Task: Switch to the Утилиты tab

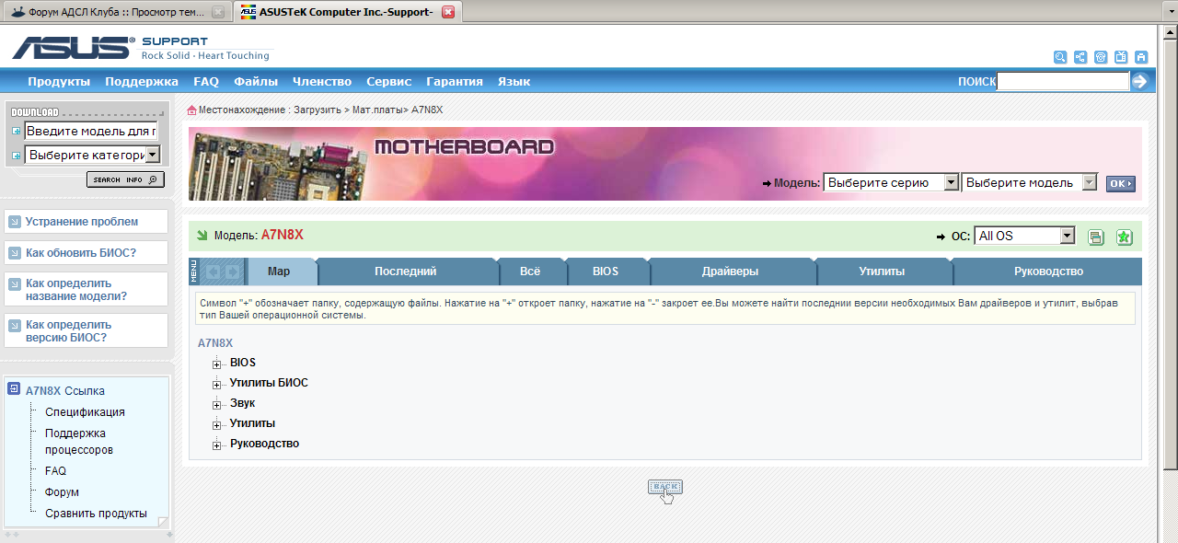Action: coord(882,271)
